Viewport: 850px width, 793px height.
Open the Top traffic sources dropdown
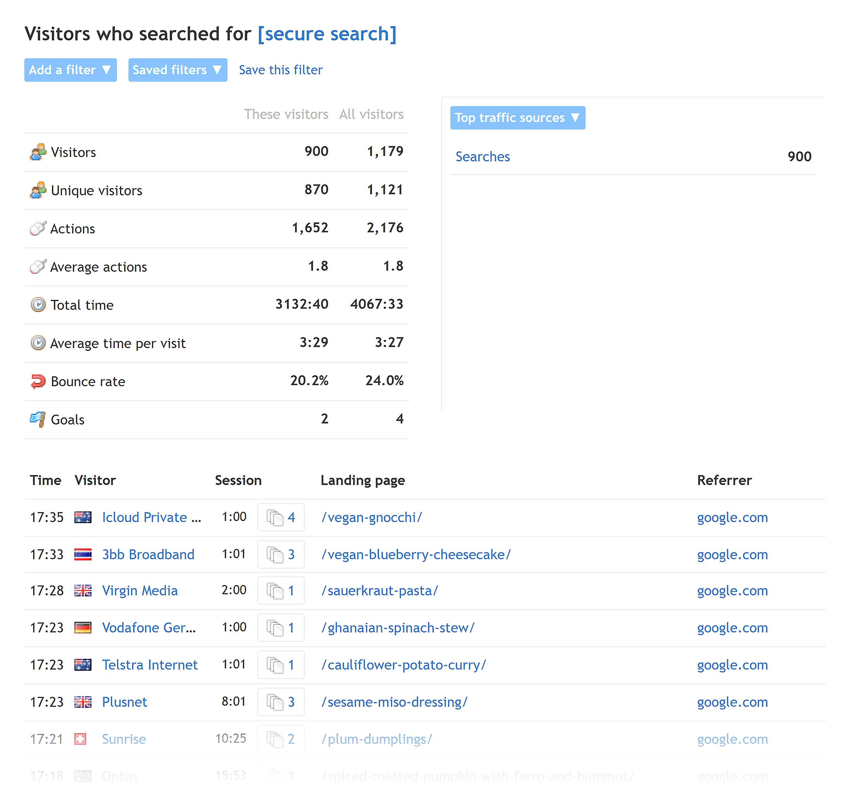tap(517, 118)
